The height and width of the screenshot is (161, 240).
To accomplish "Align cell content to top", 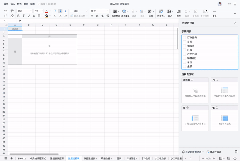I will click(x=55, y=11).
